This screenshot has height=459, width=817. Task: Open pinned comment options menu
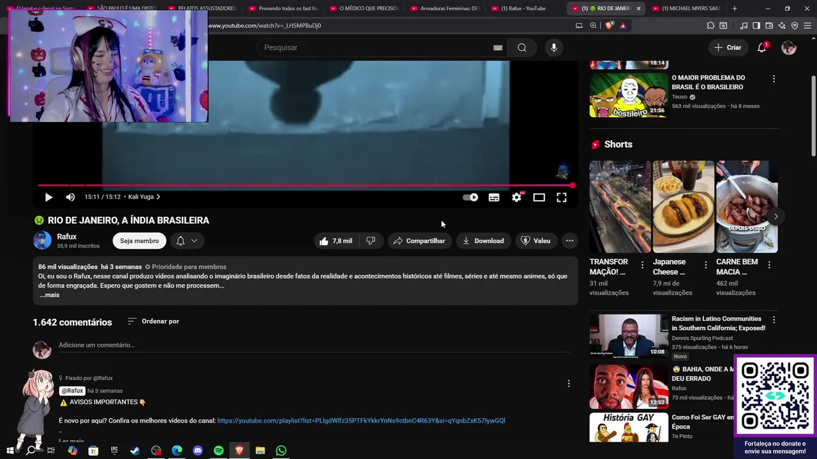(569, 383)
